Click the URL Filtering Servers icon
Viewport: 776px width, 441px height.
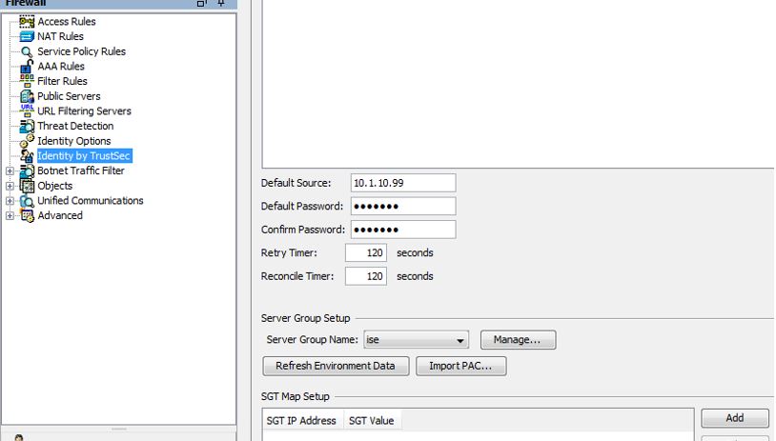tap(27, 110)
